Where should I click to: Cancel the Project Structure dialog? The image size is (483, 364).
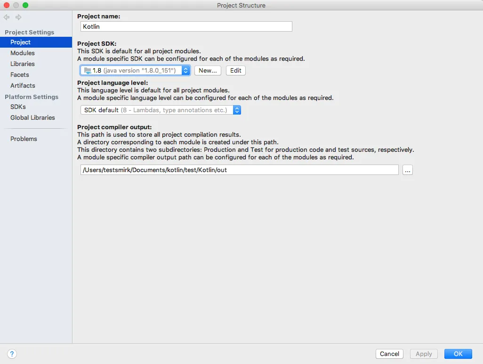coord(389,354)
